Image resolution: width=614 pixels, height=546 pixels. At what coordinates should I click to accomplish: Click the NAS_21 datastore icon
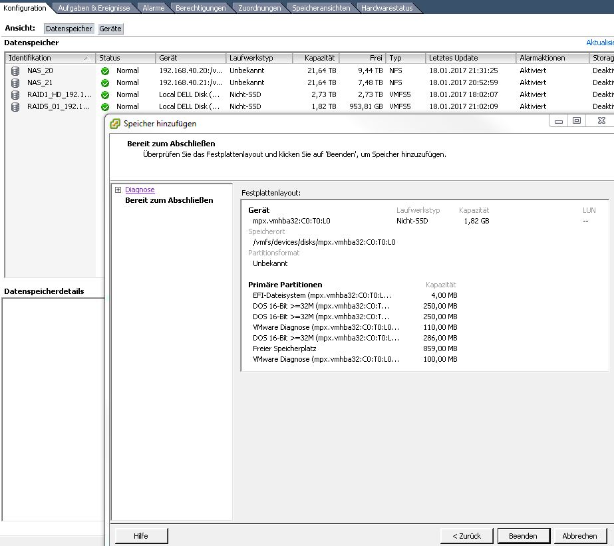point(15,82)
